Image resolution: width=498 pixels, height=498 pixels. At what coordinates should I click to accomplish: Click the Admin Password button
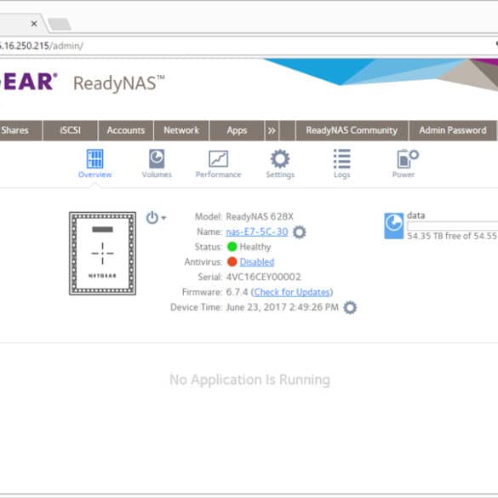point(453,130)
